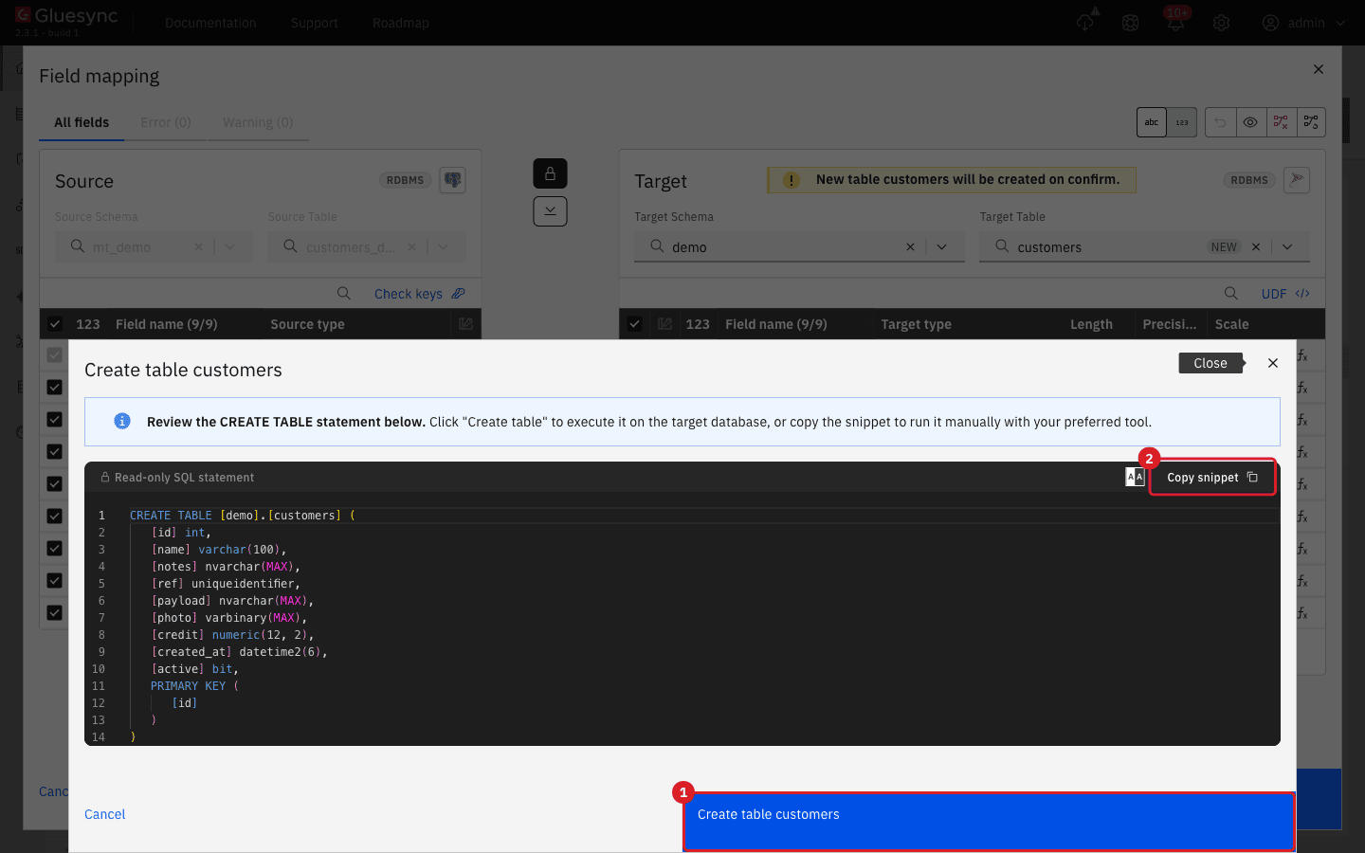The width and height of the screenshot is (1365, 853).
Task: Expand the Target Schema dropdown
Action: point(942,246)
